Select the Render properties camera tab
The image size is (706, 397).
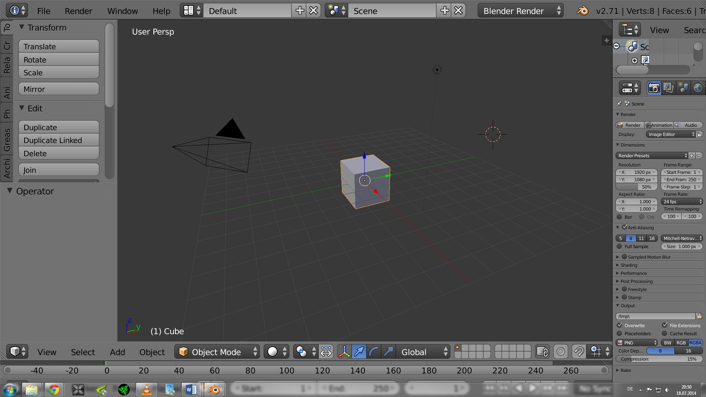654,88
